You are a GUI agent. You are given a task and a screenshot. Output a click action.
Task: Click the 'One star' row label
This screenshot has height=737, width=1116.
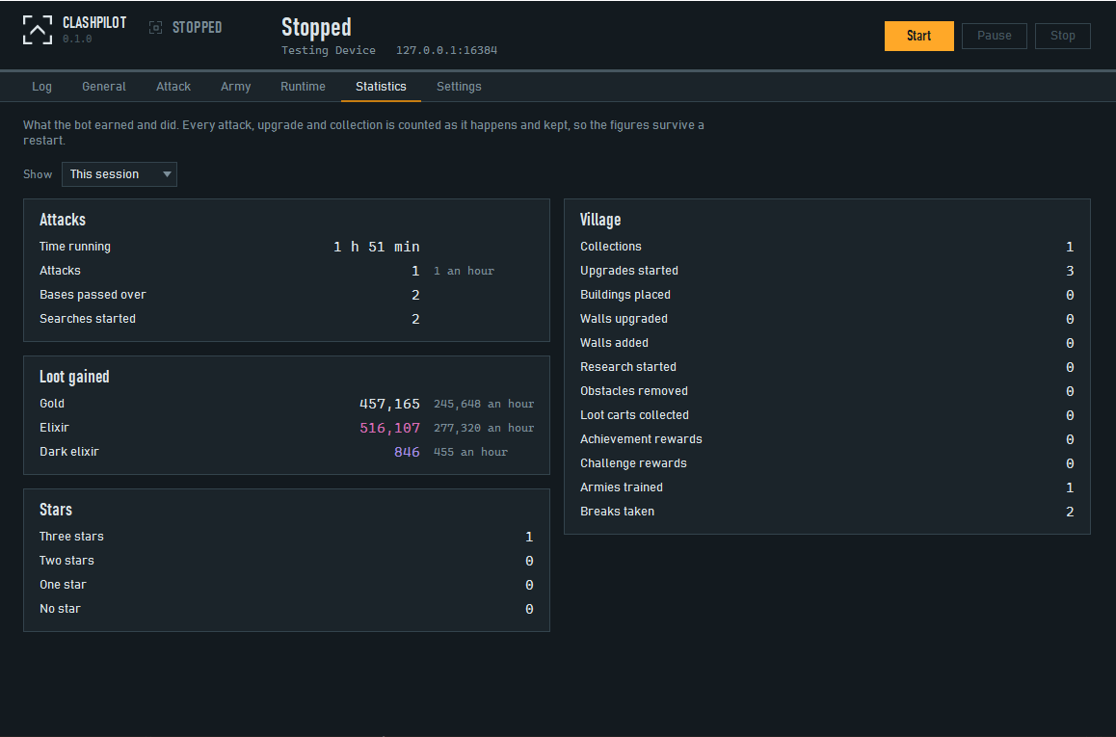(63, 585)
